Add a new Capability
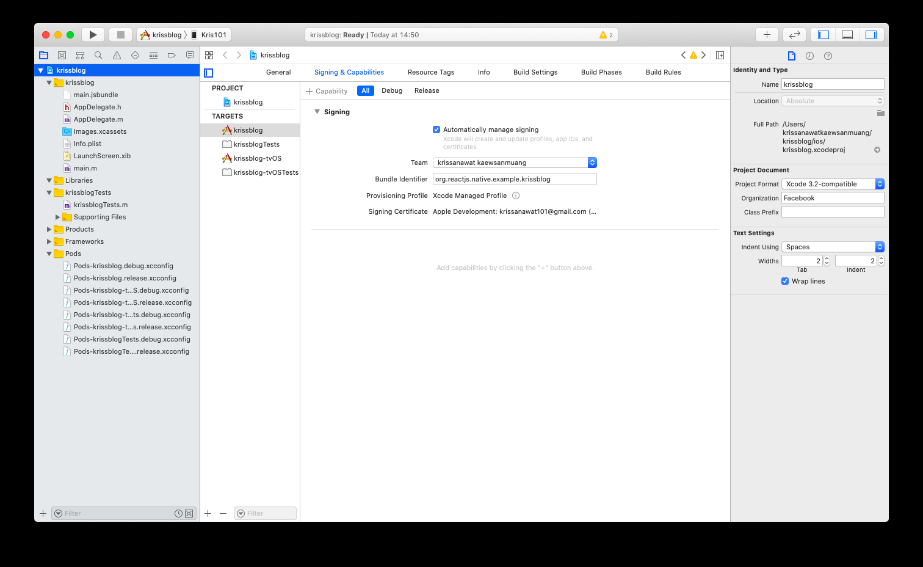The width and height of the screenshot is (923, 567). pyautogui.click(x=327, y=91)
